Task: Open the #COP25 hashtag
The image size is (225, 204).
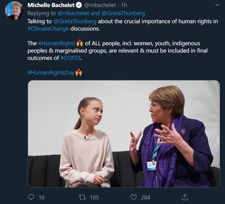Action: click(70, 58)
